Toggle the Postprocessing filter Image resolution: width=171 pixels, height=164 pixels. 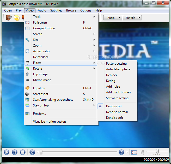[117, 64]
